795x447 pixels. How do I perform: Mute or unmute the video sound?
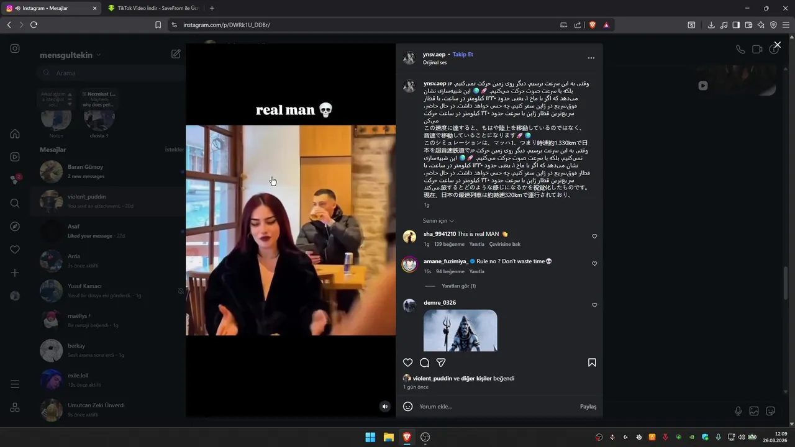coord(385,407)
